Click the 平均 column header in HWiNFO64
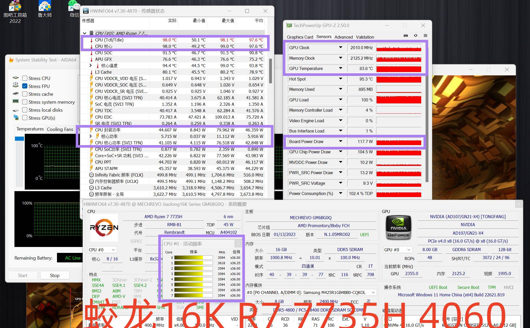The width and height of the screenshot is (530, 328). click(250, 21)
